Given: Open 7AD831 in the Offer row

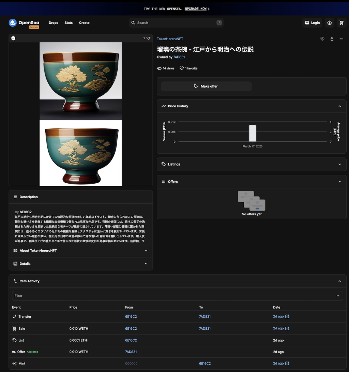Looking at the screenshot, I should 131,352.
